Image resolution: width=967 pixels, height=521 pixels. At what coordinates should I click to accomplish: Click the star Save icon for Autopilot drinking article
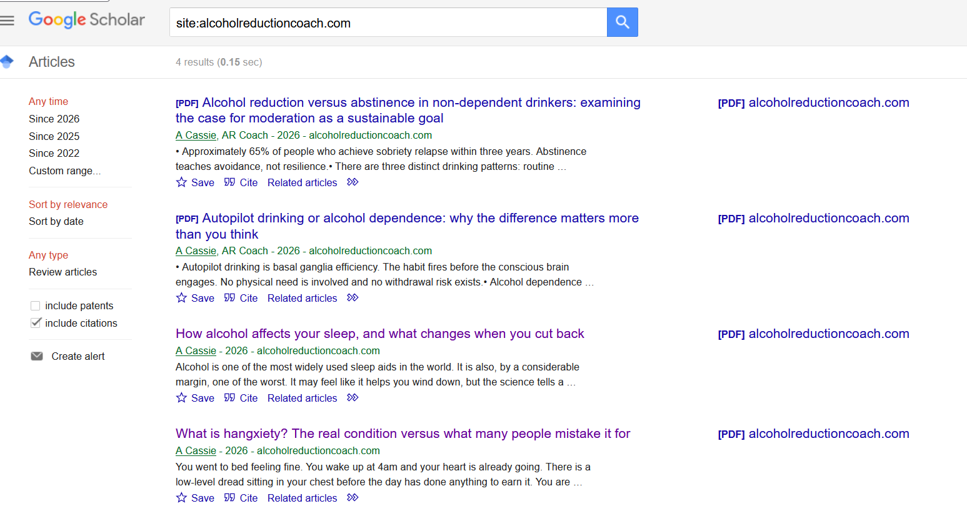point(181,298)
